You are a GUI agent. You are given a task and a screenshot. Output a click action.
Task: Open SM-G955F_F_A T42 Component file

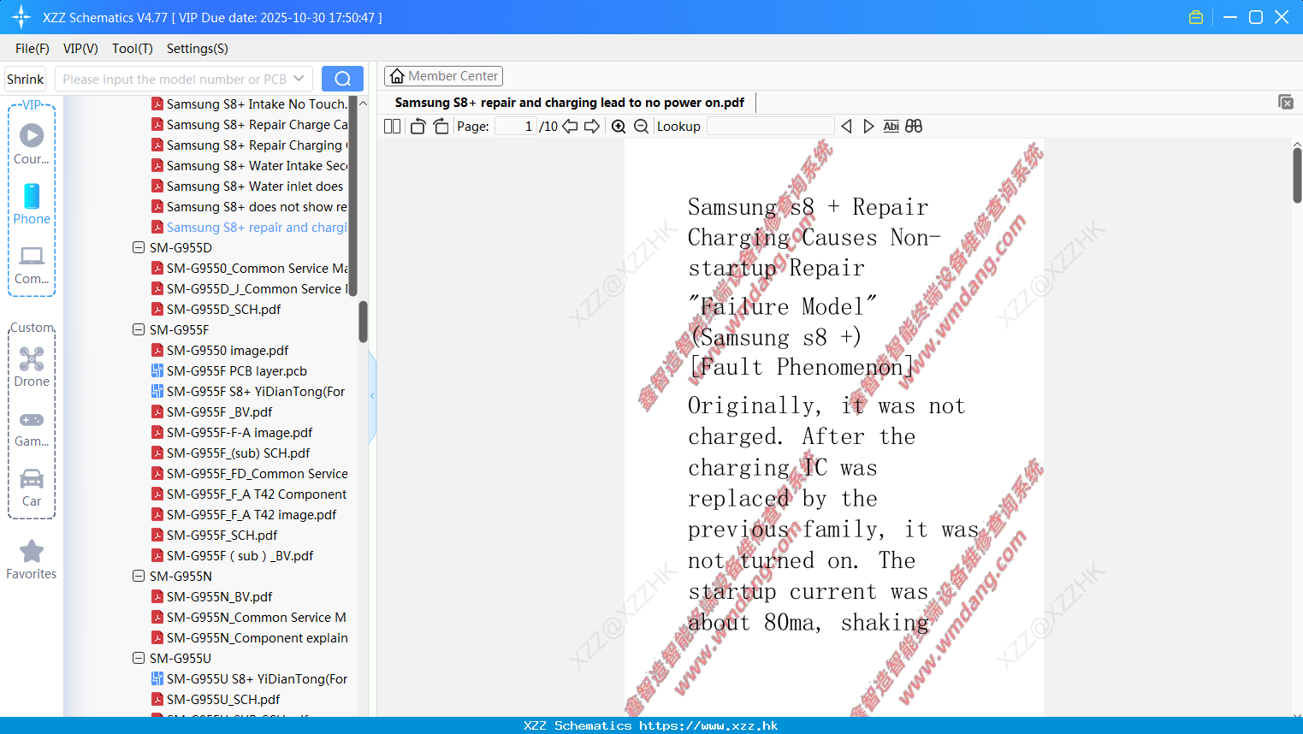tap(250, 494)
